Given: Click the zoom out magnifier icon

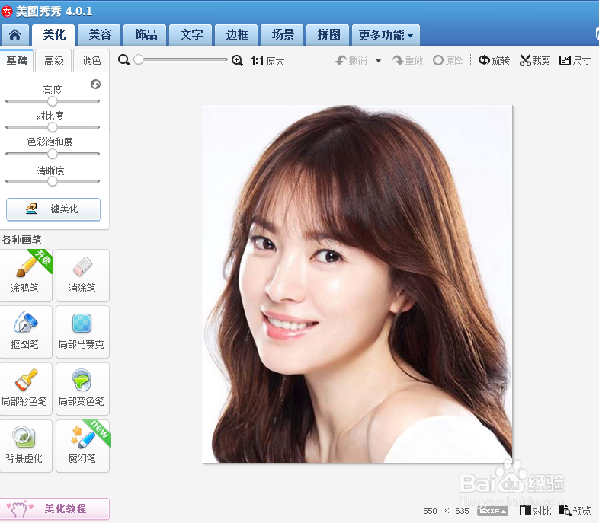Looking at the screenshot, I should tap(123, 60).
